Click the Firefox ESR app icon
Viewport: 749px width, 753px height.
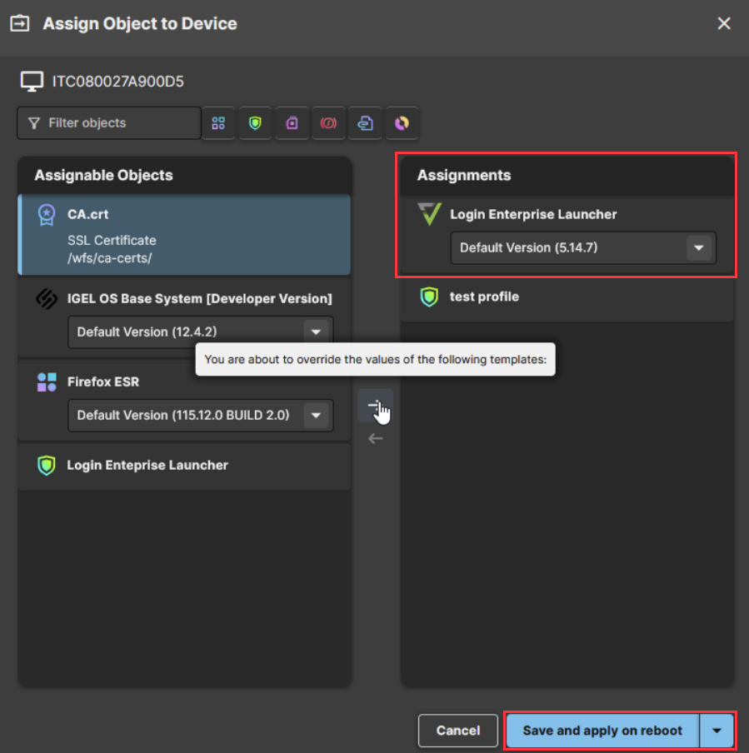click(x=47, y=382)
